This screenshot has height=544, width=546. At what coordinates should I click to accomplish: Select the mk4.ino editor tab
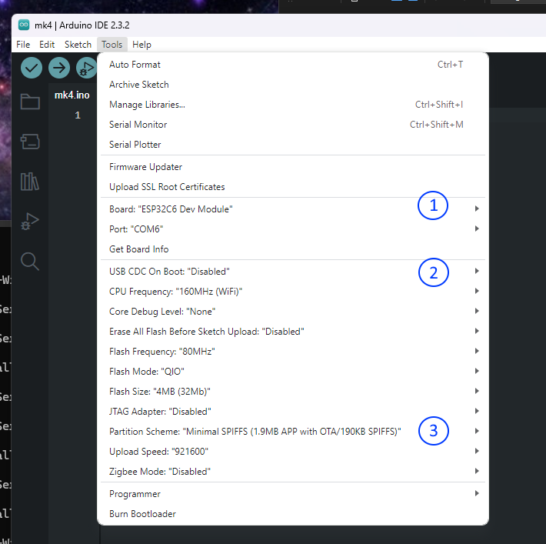click(x=72, y=95)
